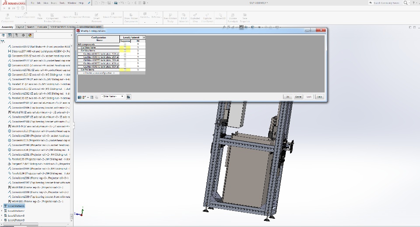Toggle Suppress checkbox for GizPro frame row
420x227 pixels.
(x=125, y=70)
